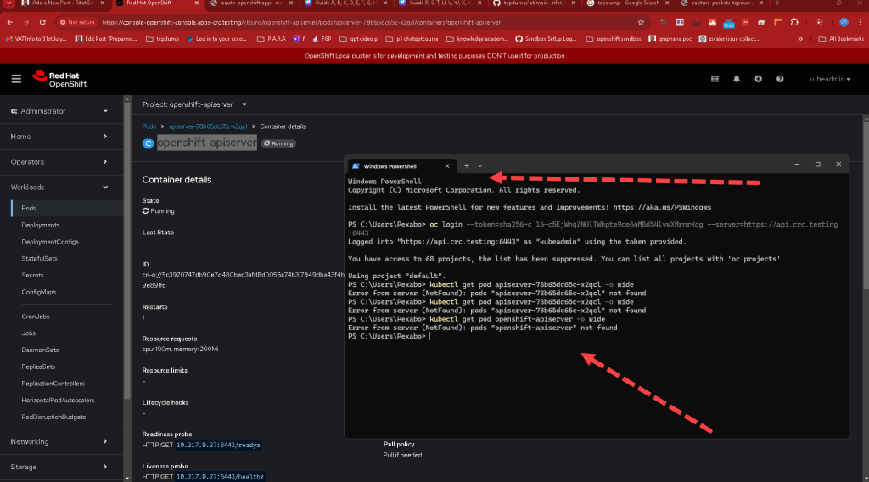Open the Project openshift-apiserver dropdown
869x482 pixels.
tap(194, 104)
